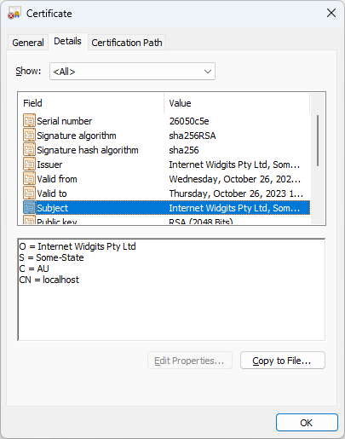Select the Details tab
The image size is (345, 439).
68,41
